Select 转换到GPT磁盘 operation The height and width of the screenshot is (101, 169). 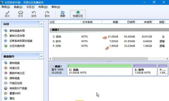pyautogui.click(x=18, y=88)
